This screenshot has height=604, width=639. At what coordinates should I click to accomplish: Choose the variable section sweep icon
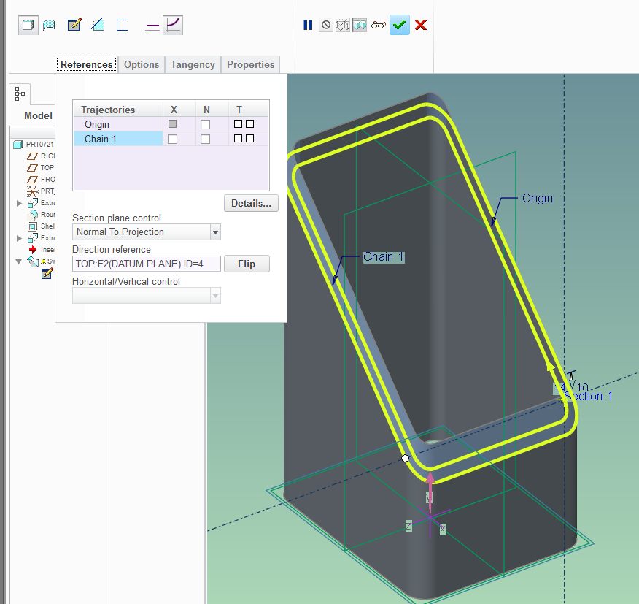(173, 25)
